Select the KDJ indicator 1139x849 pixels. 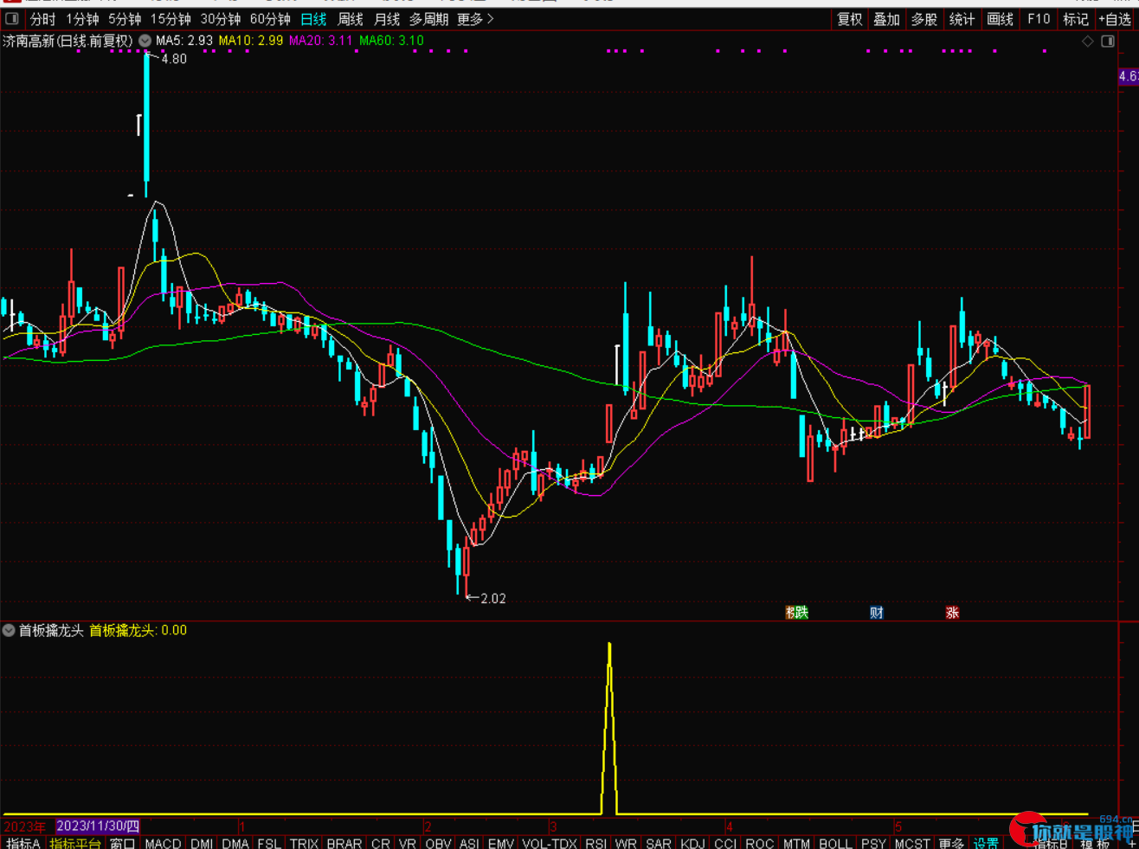[x=692, y=843]
